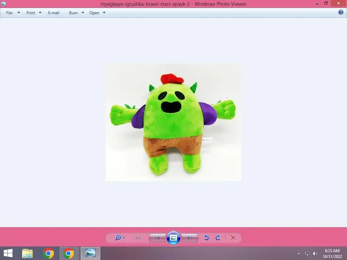Open the Print menu

(30, 13)
